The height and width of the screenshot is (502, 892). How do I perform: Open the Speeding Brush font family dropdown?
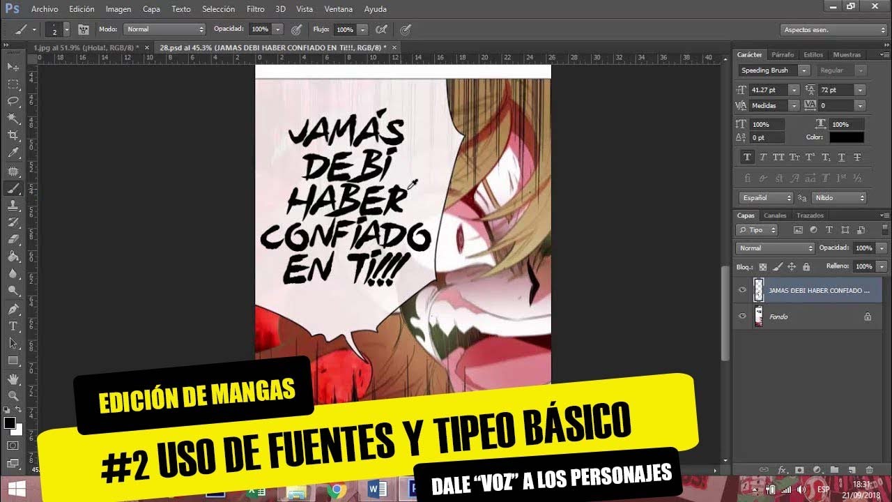(x=803, y=70)
